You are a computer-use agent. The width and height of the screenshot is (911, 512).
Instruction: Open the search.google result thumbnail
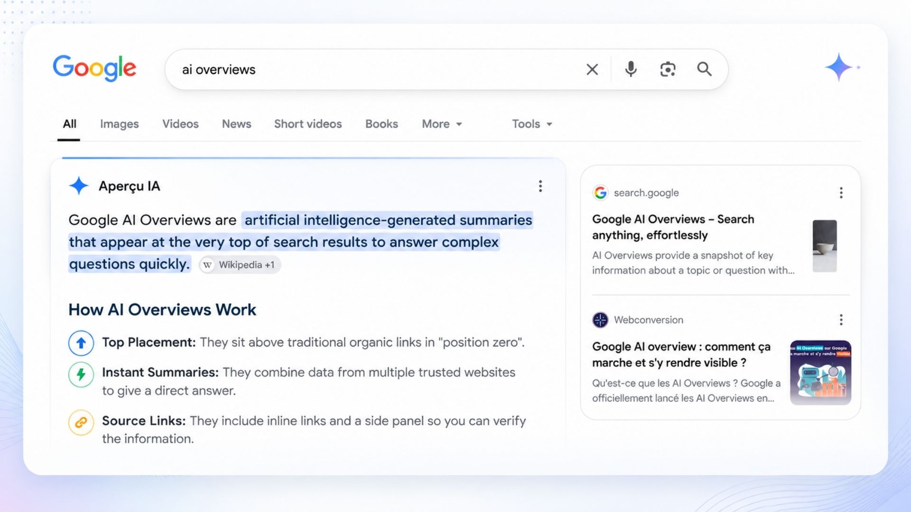(824, 246)
